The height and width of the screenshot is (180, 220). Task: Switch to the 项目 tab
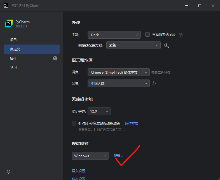coord(32,40)
